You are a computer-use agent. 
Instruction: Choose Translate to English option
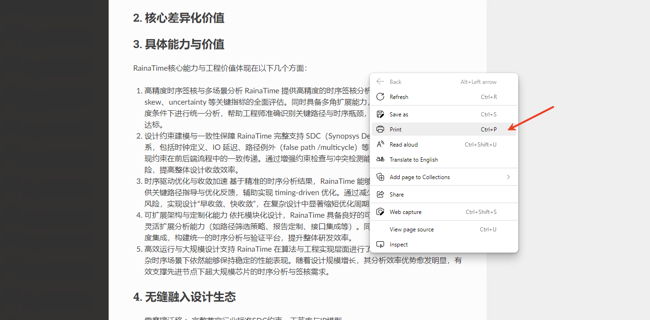413,160
